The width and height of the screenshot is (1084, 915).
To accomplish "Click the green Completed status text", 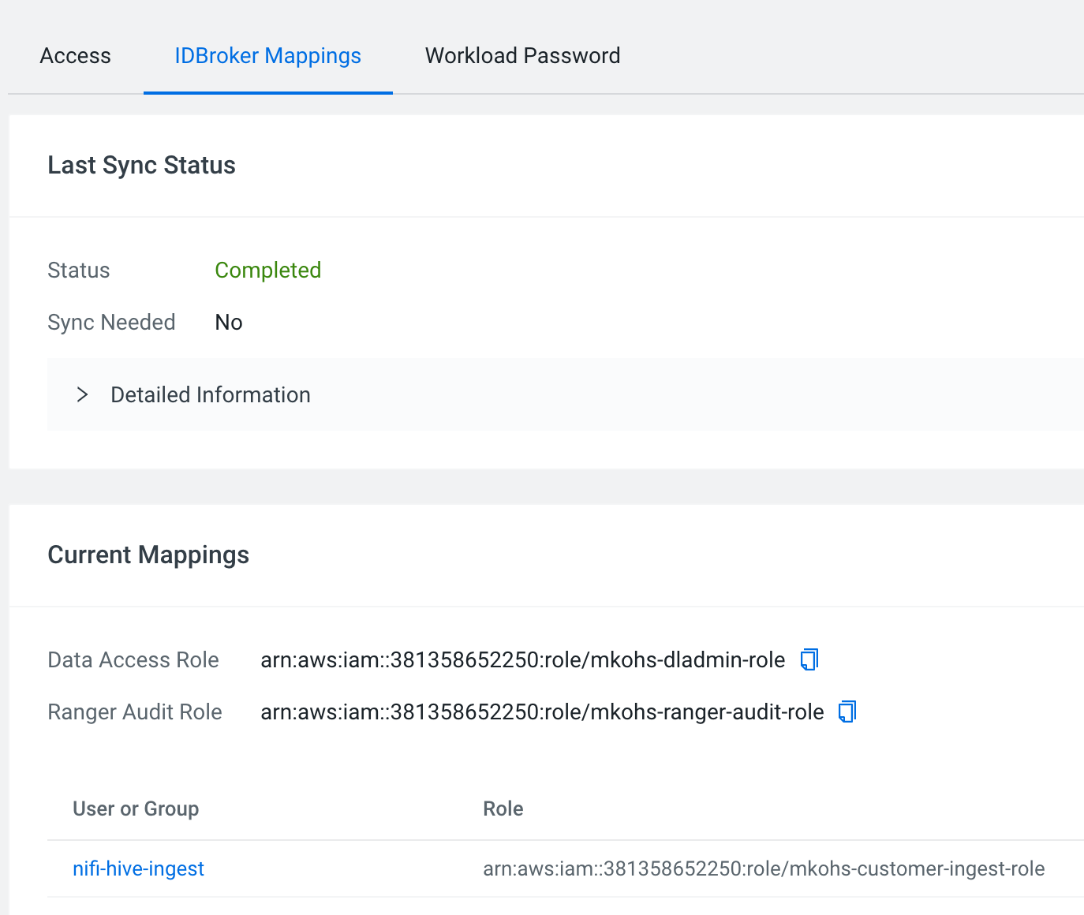I will pyautogui.click(x=267, y=270).
